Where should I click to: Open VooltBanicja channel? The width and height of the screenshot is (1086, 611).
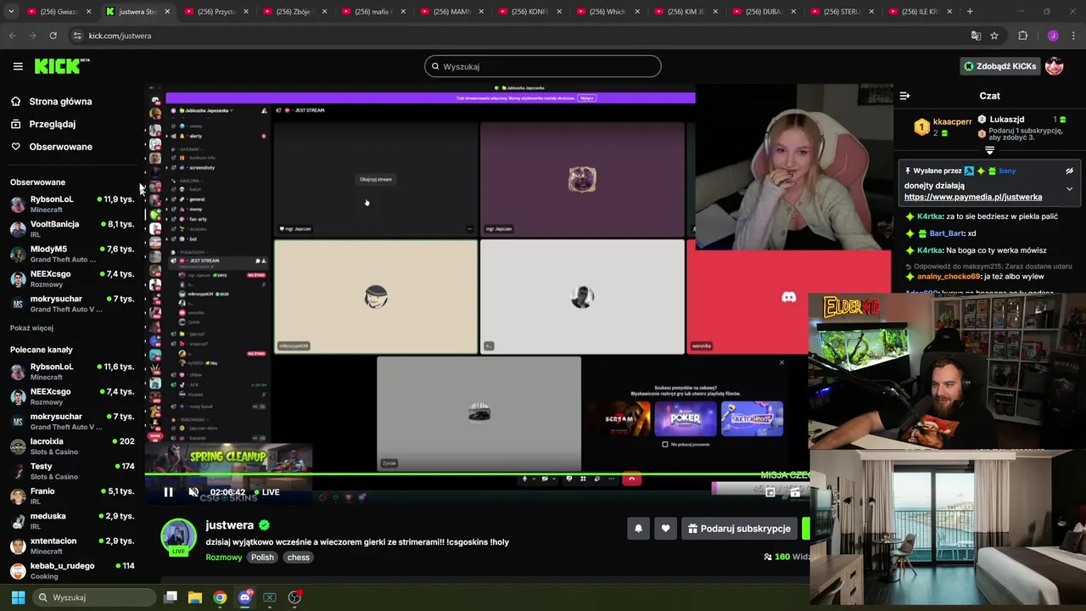pyautogui.click(x=72, y=229)
